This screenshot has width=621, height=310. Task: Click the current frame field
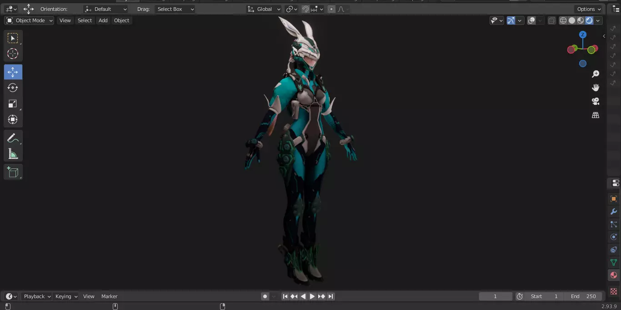(x=496, y=296)
